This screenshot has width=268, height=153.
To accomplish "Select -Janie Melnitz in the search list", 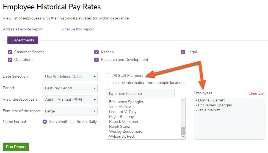I will click(119, 107).
